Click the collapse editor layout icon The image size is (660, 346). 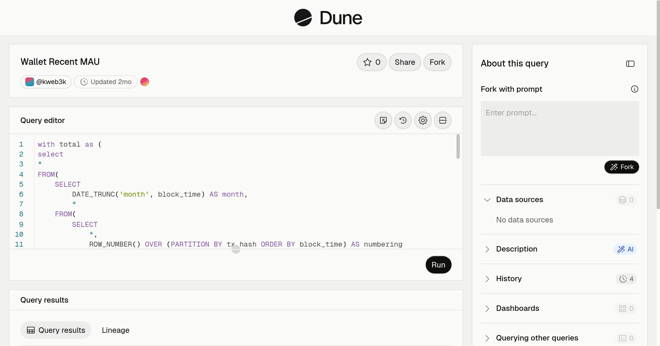pos(442,120)
